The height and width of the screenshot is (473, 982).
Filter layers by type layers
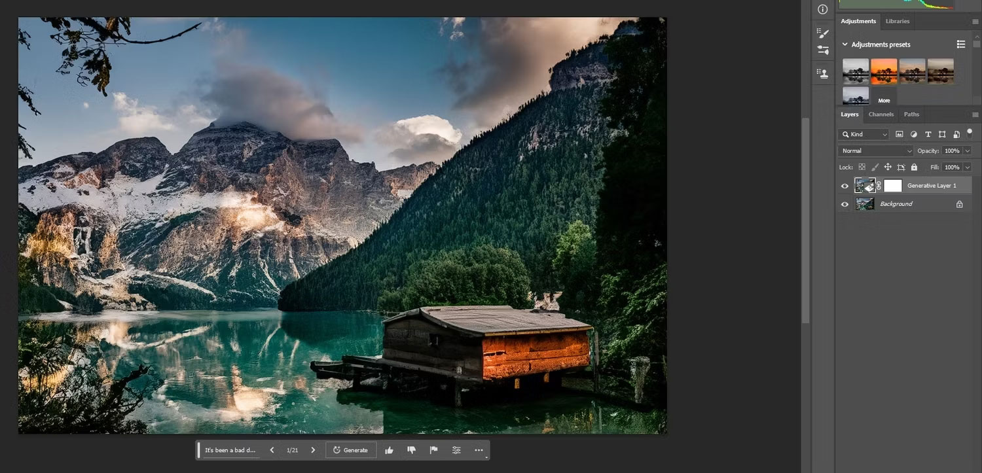tap(928, 134)
